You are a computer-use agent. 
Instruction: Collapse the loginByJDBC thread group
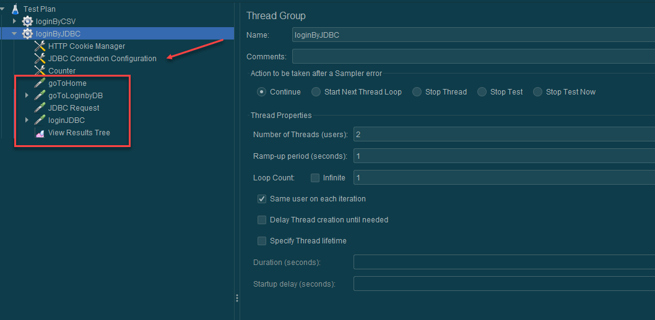pyautogui.click(x=15, y=34)
